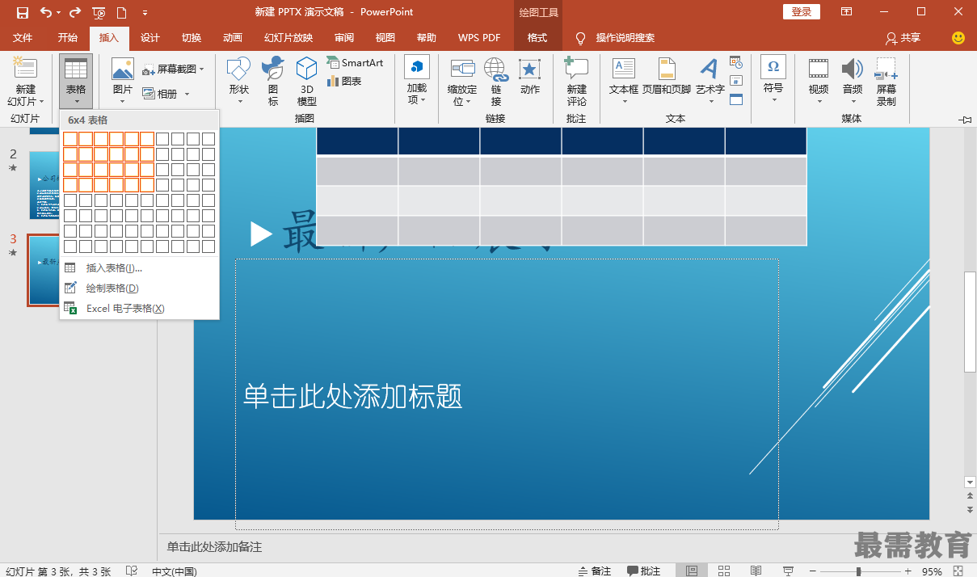Insert a 3D 模型
Screen dimensions: 977x577
pos(307,81)
